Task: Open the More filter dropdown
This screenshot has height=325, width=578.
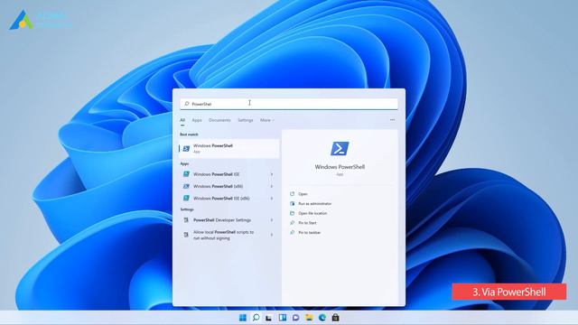Action: (x=267, y=120)
